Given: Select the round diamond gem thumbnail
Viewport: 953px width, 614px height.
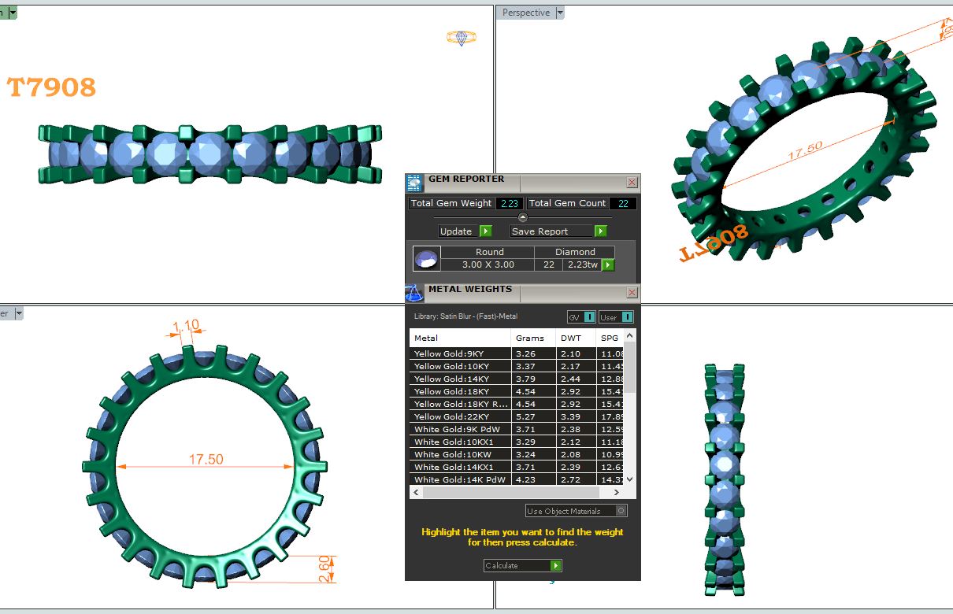Looking at the screenshot, I should pos(426,258).
